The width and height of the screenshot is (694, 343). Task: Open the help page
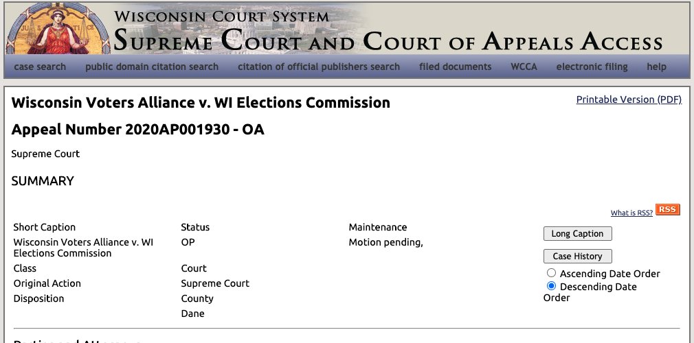pyautogui.click(x=656, y=67)
